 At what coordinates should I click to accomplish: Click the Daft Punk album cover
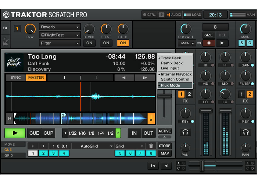click(14, 63)
